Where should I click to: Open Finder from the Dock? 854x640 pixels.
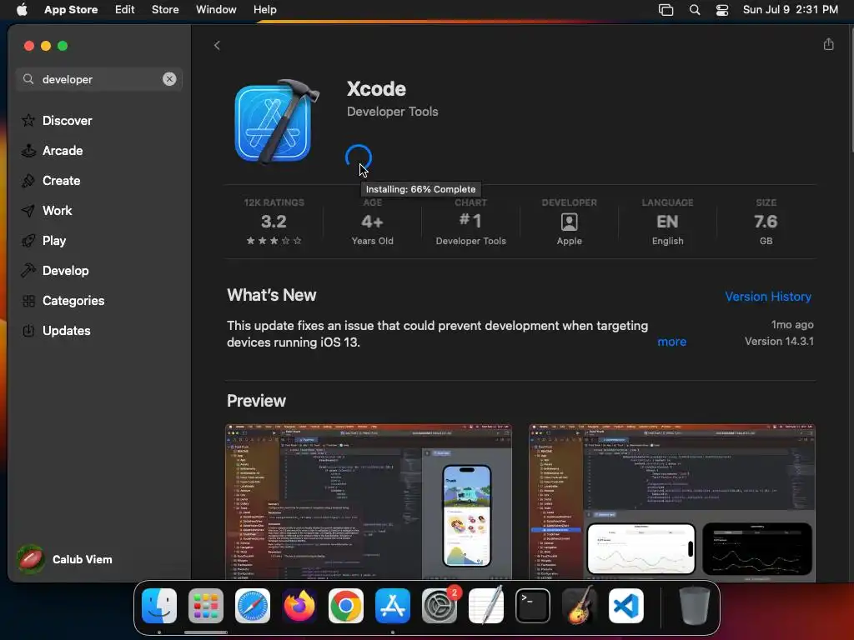pyautogui.click(x=159, y=606)
